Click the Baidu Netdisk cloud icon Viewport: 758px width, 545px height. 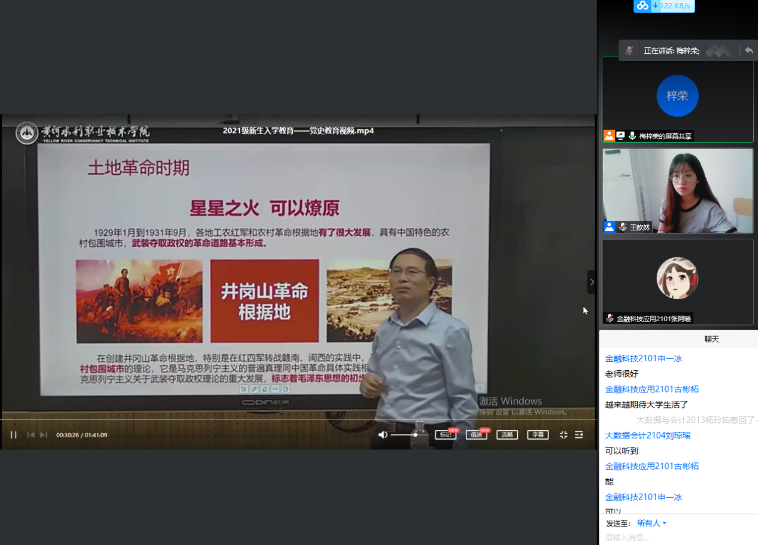click(642, 6)
